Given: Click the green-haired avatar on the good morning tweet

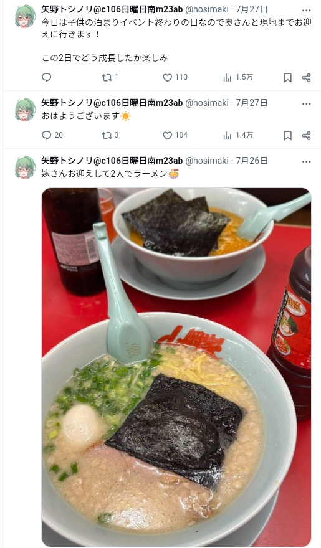Looking at the screenshot, I should click(x=25, y=110).
